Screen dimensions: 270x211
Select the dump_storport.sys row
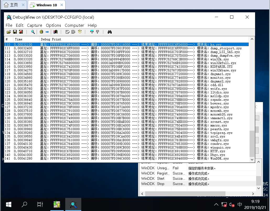pyautogui.click(x=126, y=48)
